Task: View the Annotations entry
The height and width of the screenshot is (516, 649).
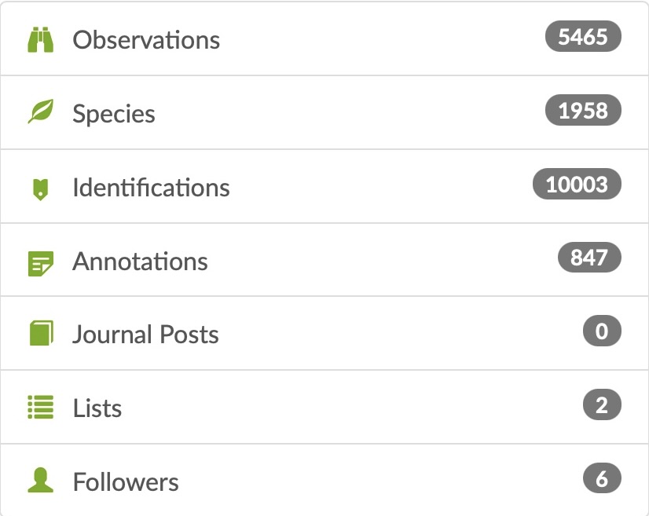Action: coord(140,262)
